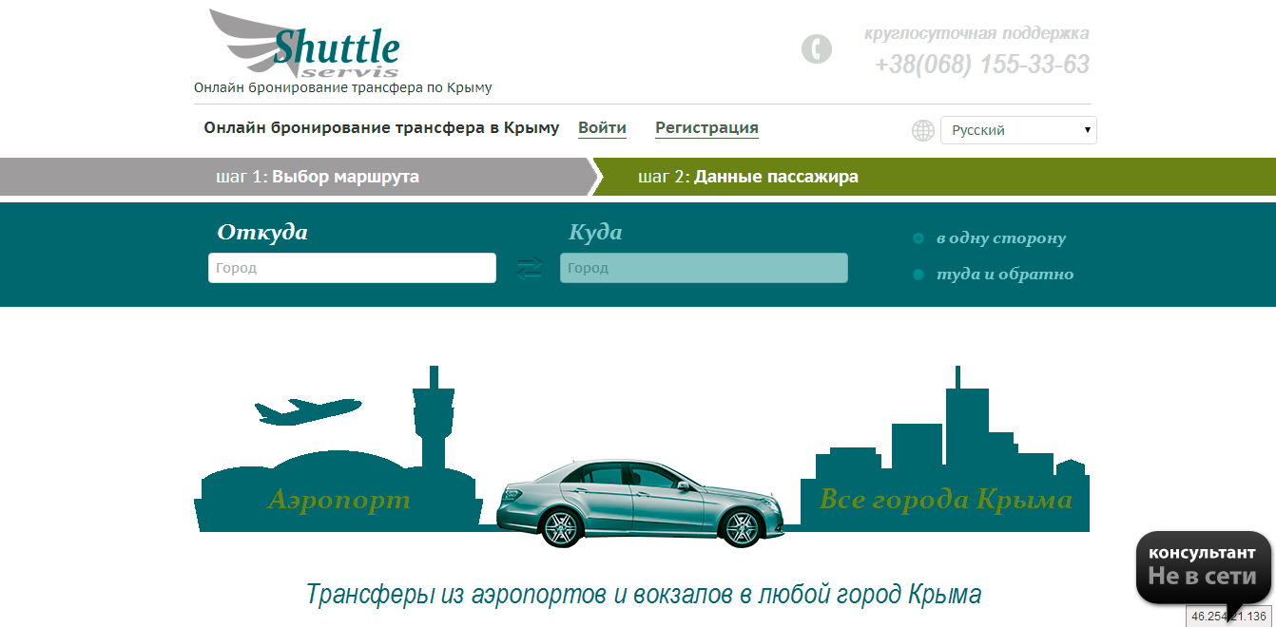Image resolution: width=1276 pixels, height=627 pixels.
Task: Open the Регистрация link
Action: pyautogui.click(x=706, y=128)
